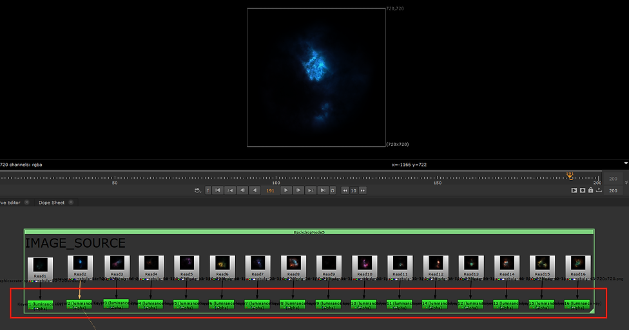This screenshot has width=629, height=330.
Task: Jump to the last frame
Action: coord(323,190)
